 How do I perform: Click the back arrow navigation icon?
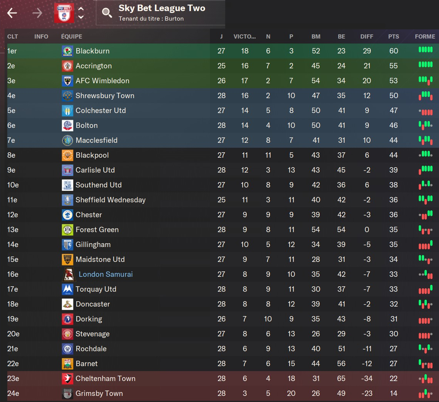coord(12,13)
